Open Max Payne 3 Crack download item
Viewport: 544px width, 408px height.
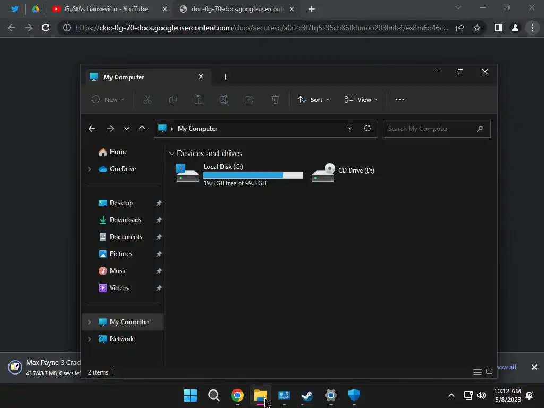click(44, 367)
